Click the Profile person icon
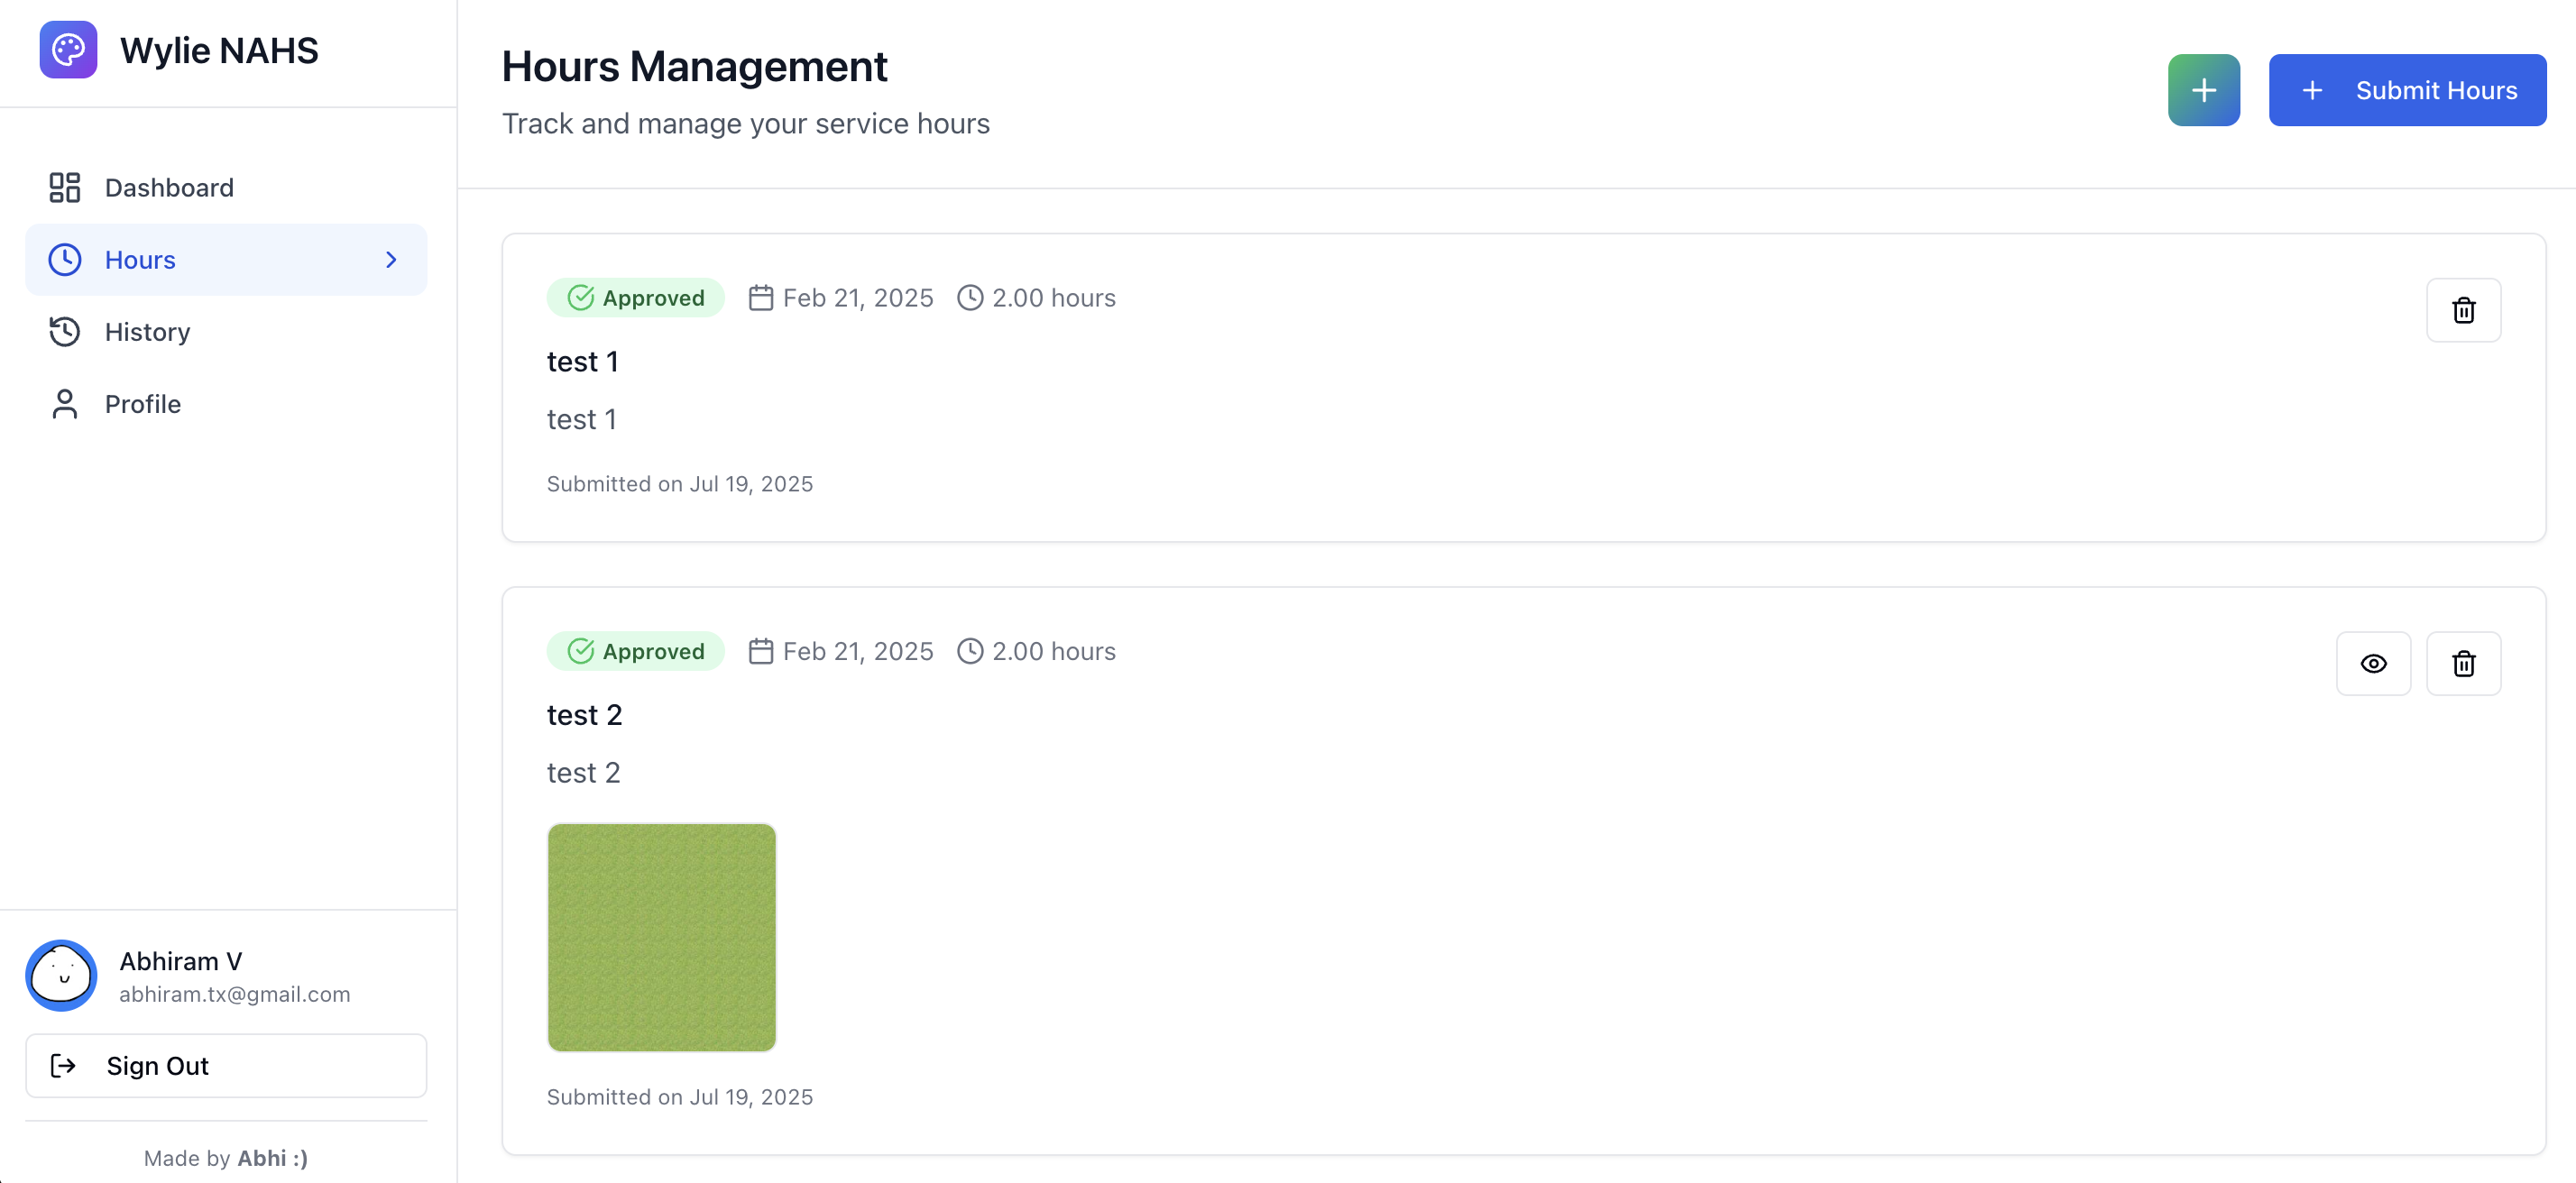This screenshot has height=1183, width=2576. coord(64,403)
